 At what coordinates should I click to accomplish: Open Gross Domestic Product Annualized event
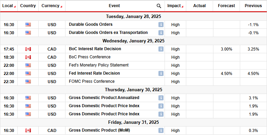click(x=104, y=98)
